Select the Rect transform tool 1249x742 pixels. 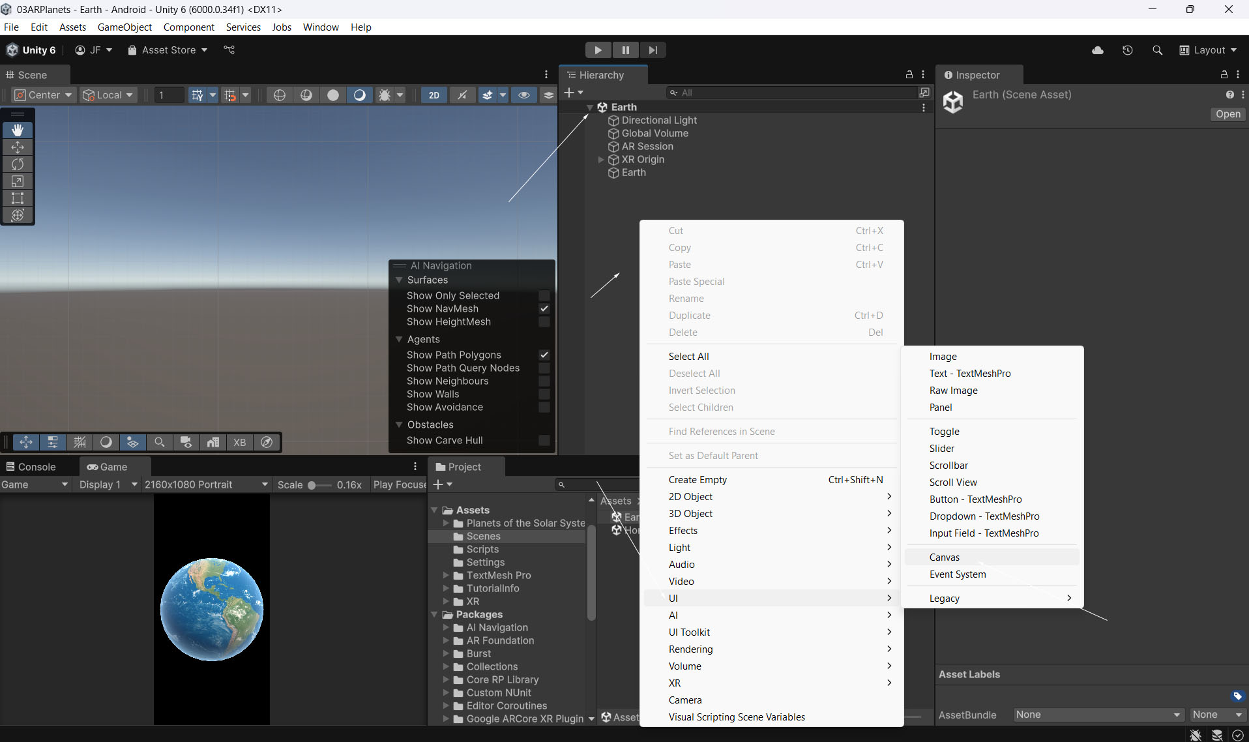pos(18,198)
